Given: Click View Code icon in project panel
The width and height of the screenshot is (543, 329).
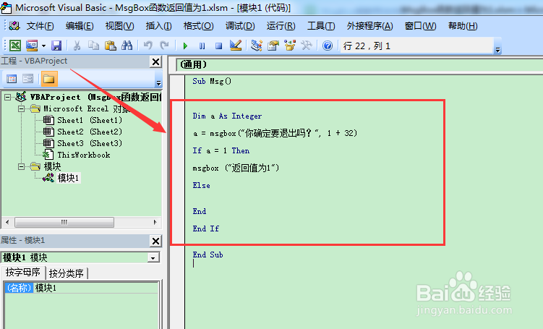Looking at the screenshot, I should click(12, 79).
